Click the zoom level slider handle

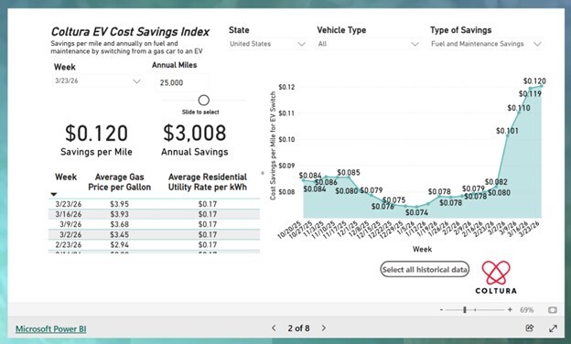tap(465, 310)
